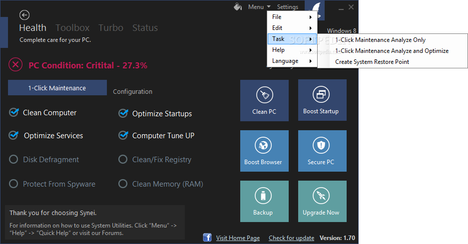Switch to the Health tab

(32, 28)
